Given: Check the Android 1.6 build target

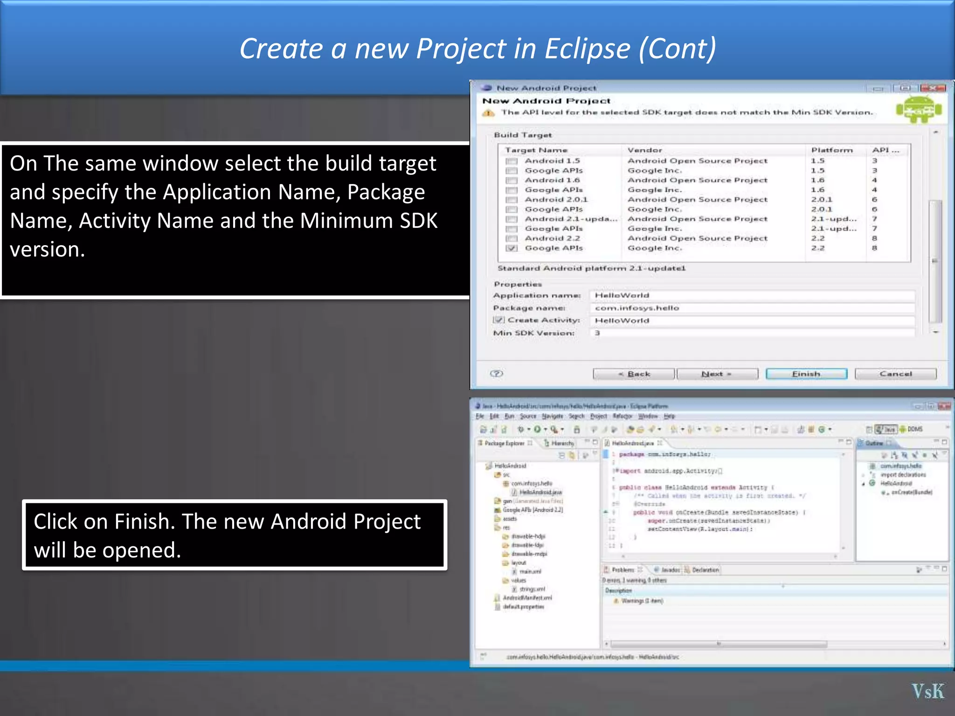Looking at the screenshot, I should pyautogui.click(x=512, y=180).
